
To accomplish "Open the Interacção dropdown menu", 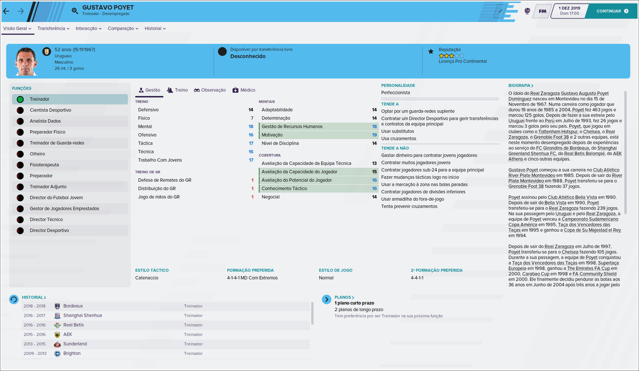I will point(88,28).
